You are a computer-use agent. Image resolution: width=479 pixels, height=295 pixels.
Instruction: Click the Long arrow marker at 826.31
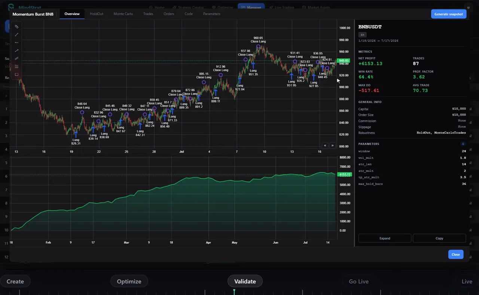[x=76, y=134]
